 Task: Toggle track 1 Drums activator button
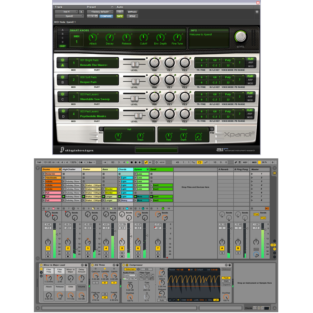click(x=48, y=248)
